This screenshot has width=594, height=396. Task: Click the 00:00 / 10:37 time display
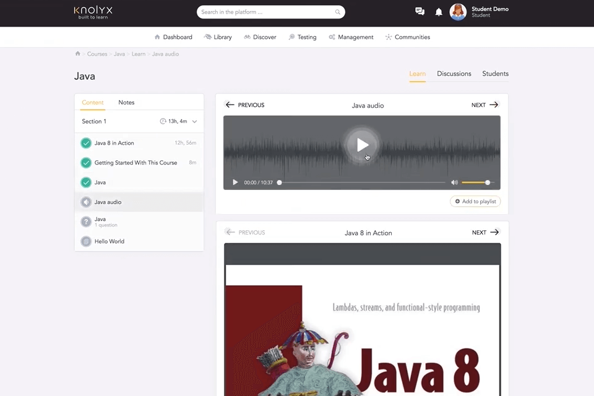[259, 183]
